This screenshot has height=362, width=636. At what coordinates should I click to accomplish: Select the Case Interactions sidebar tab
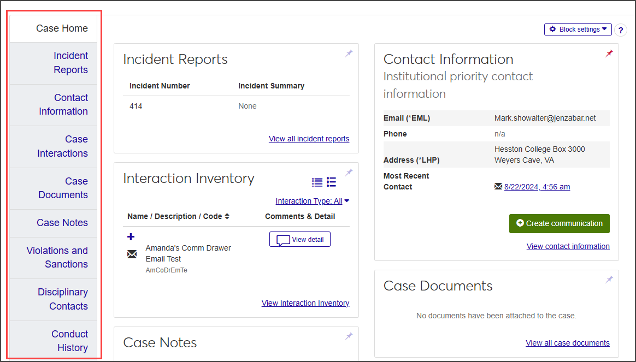[x=62, y=146]
